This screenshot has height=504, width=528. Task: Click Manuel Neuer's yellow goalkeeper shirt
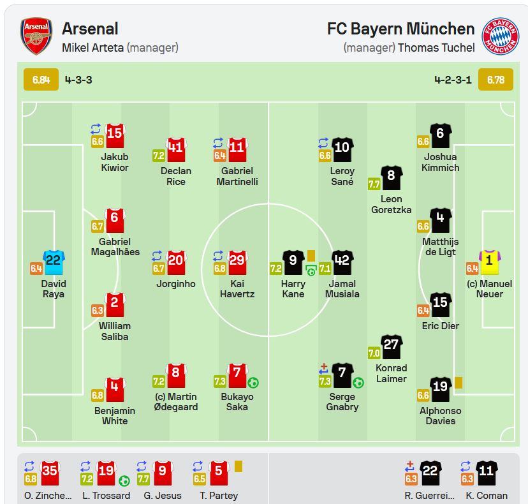pyautogui.click(x=490, y=262)
